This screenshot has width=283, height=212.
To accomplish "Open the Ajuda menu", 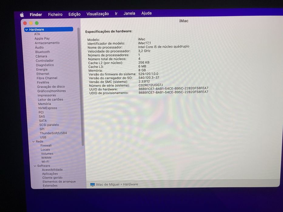I will (147, 13).
